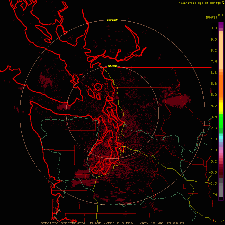The width and height of the screenshot is (225, 225).
Task: Pick the pink band near 1.0
Action: pyautogui.click(x=221, y=151)
